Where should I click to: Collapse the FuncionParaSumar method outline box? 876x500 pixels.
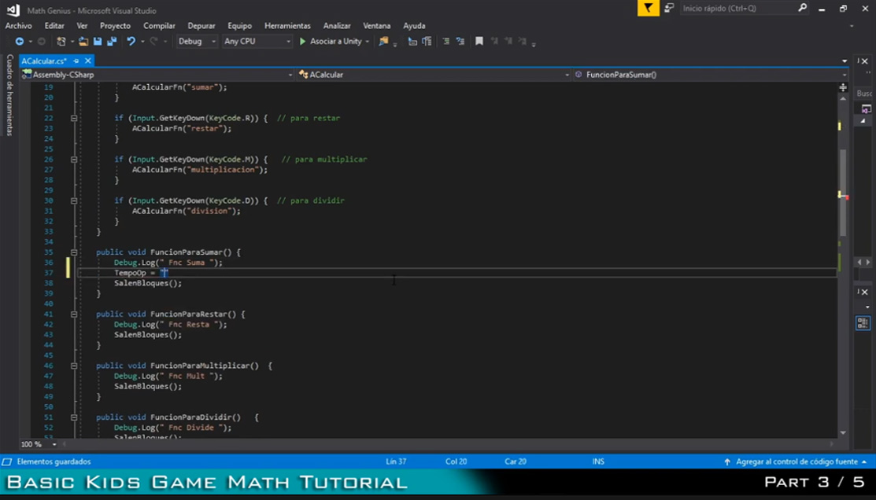74,252
